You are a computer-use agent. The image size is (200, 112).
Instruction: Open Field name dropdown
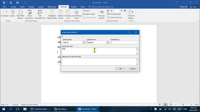pos(84,42)
